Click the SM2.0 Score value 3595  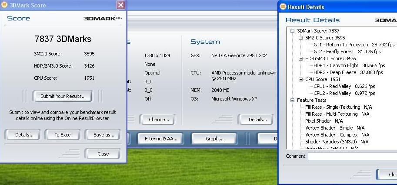[89, 54]
